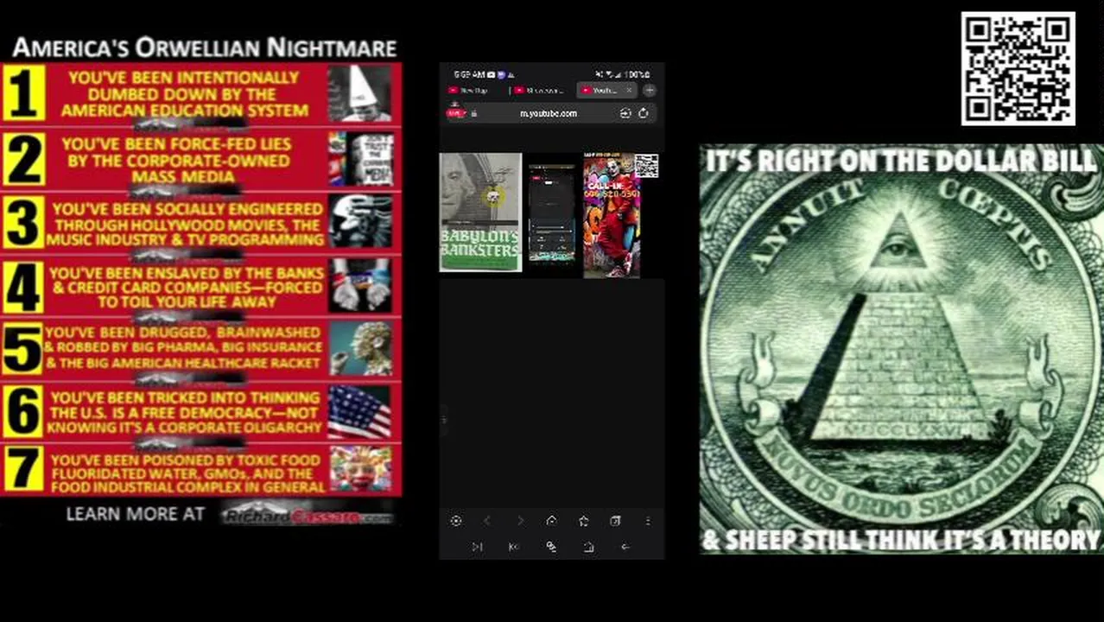Viewport: 1104px width, 622px height.
Task: Tap the middle icon in the lower toolbar row
Action: 551,547
